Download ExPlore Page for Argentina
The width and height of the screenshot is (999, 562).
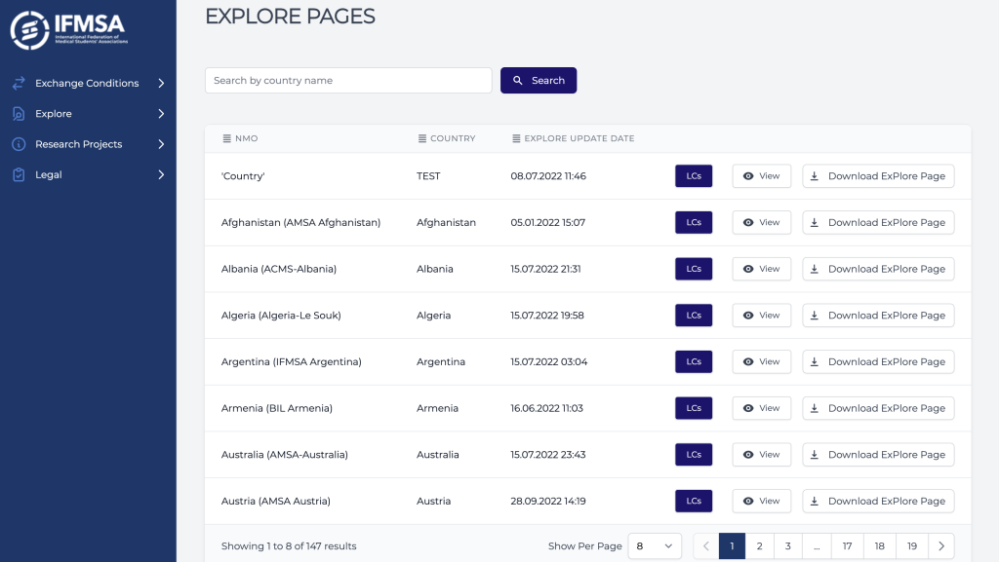click(878, 361)
